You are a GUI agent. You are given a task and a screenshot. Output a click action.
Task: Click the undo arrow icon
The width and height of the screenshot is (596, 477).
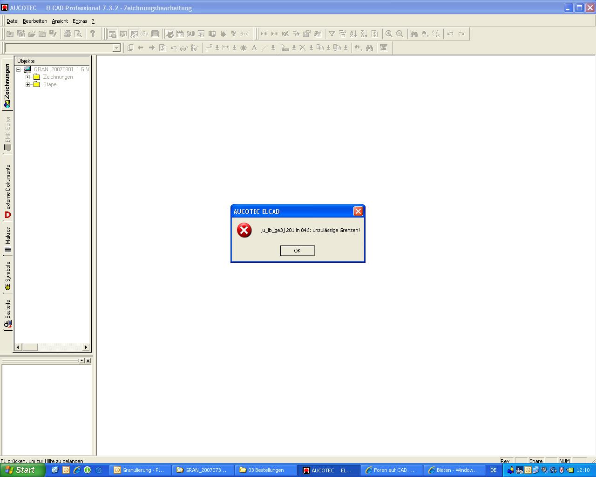tap(450, 34)
